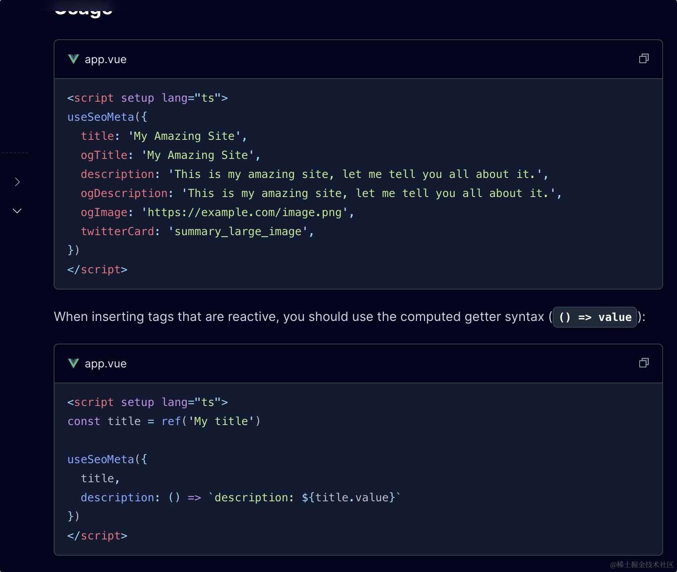Click the inline code "() => value"
The height and width of the screenshot is (572, 677).
point(595,317)
